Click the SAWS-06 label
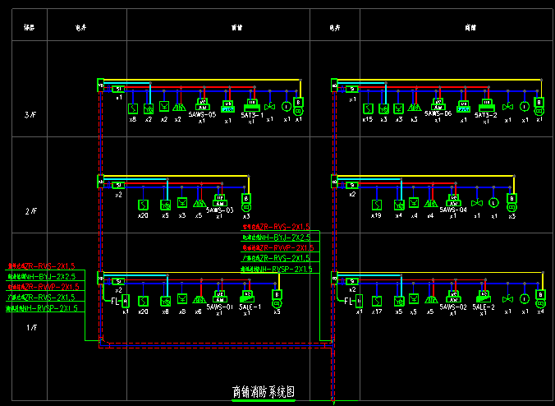The width and height of the screenshot is (555, 406). [438, 113]
